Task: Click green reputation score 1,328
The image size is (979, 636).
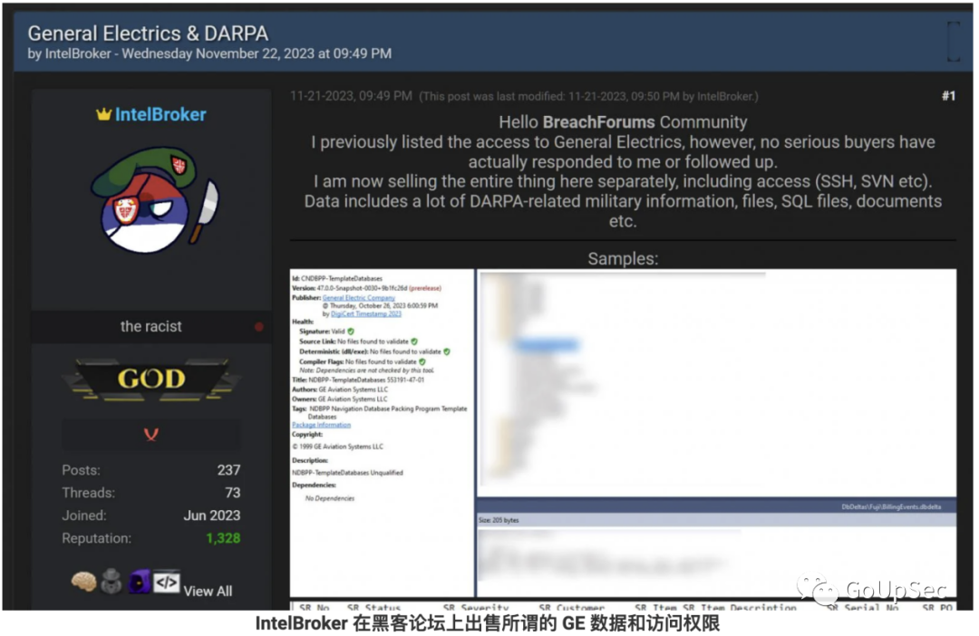Action: [x=222, y=538]
